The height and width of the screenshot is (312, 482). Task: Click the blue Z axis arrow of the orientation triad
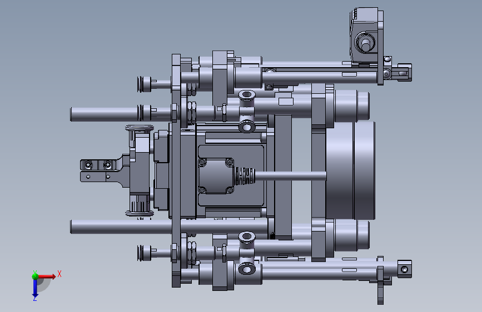[35, 289]
